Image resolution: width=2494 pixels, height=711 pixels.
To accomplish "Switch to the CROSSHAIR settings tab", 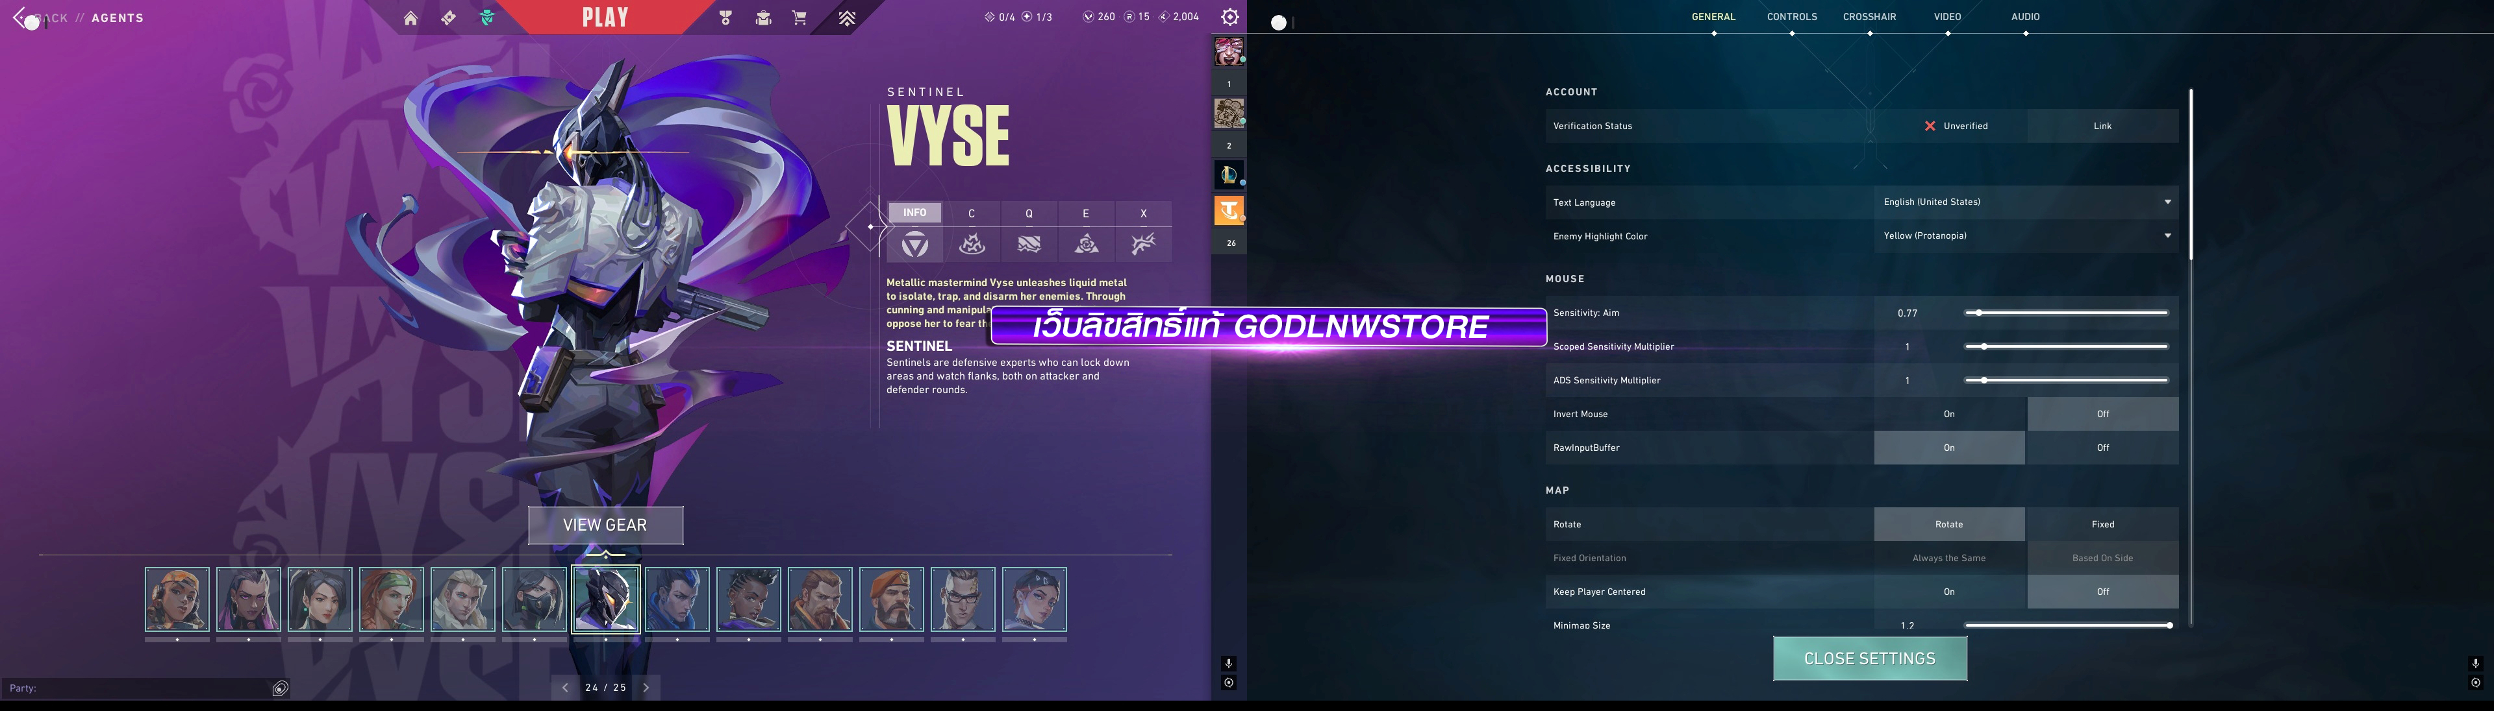I will pyautogui.click(x=1870, y=18).
